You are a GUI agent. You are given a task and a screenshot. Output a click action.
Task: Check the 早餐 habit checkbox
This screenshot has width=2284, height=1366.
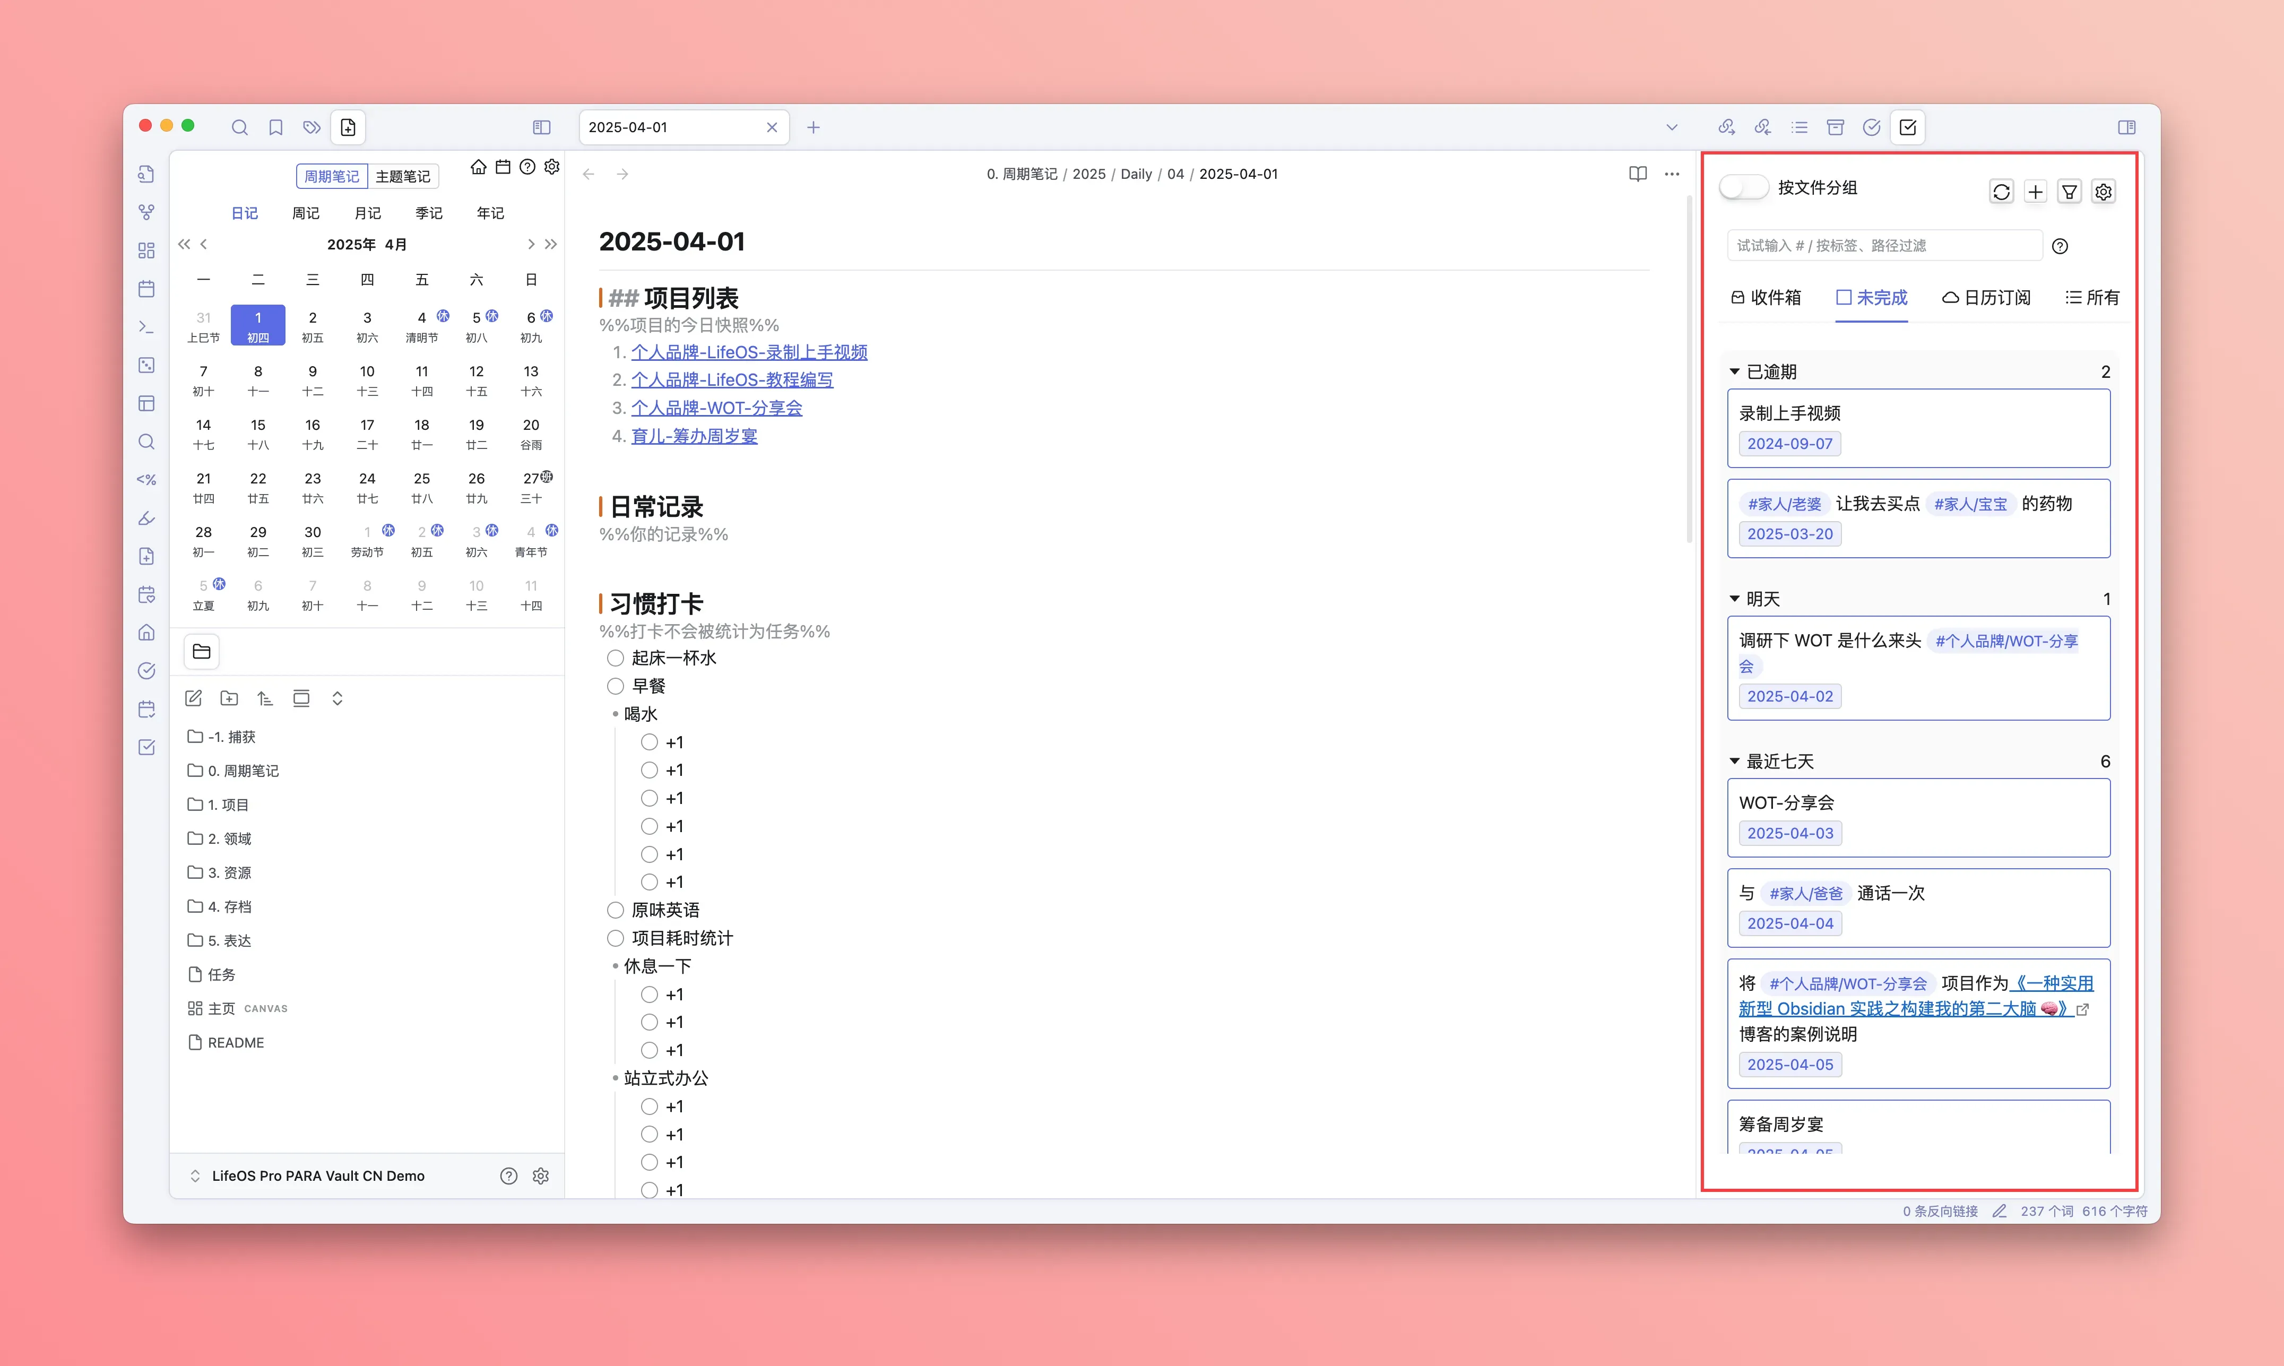(616, 686)
